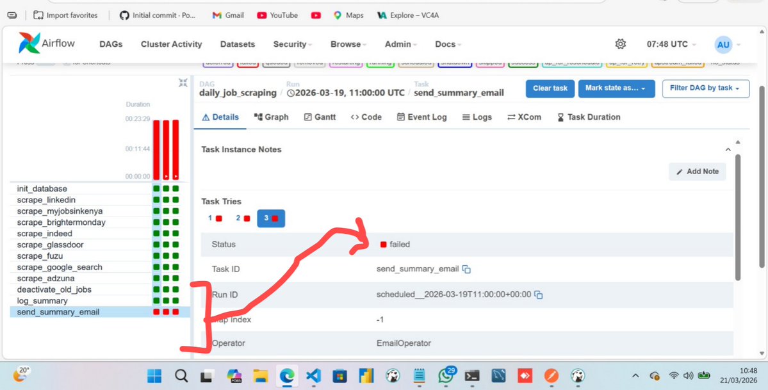
Task: Open the Docs dropdown menu
Action: coord(448,44)
